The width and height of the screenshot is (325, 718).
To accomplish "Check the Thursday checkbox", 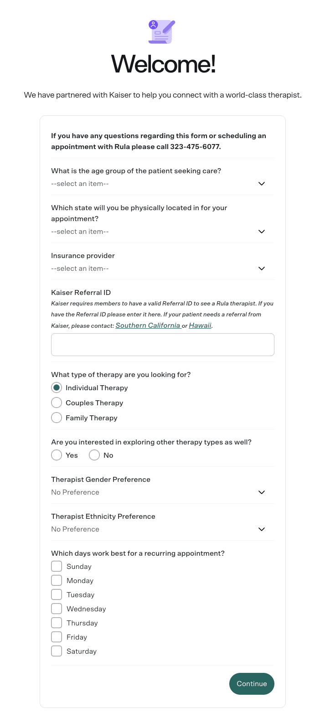I will click(x=56, y=622).
